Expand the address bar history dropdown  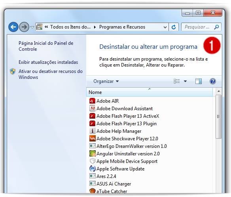pyautogui.click(x=165, y=27)
